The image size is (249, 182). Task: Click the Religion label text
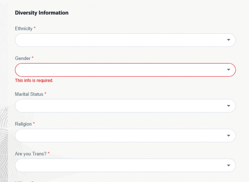point(23,124)
